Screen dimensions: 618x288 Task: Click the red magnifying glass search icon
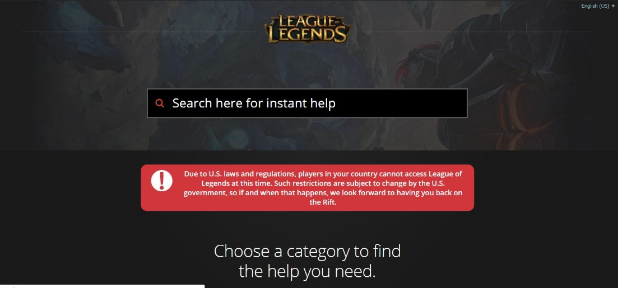coord(160,103)
